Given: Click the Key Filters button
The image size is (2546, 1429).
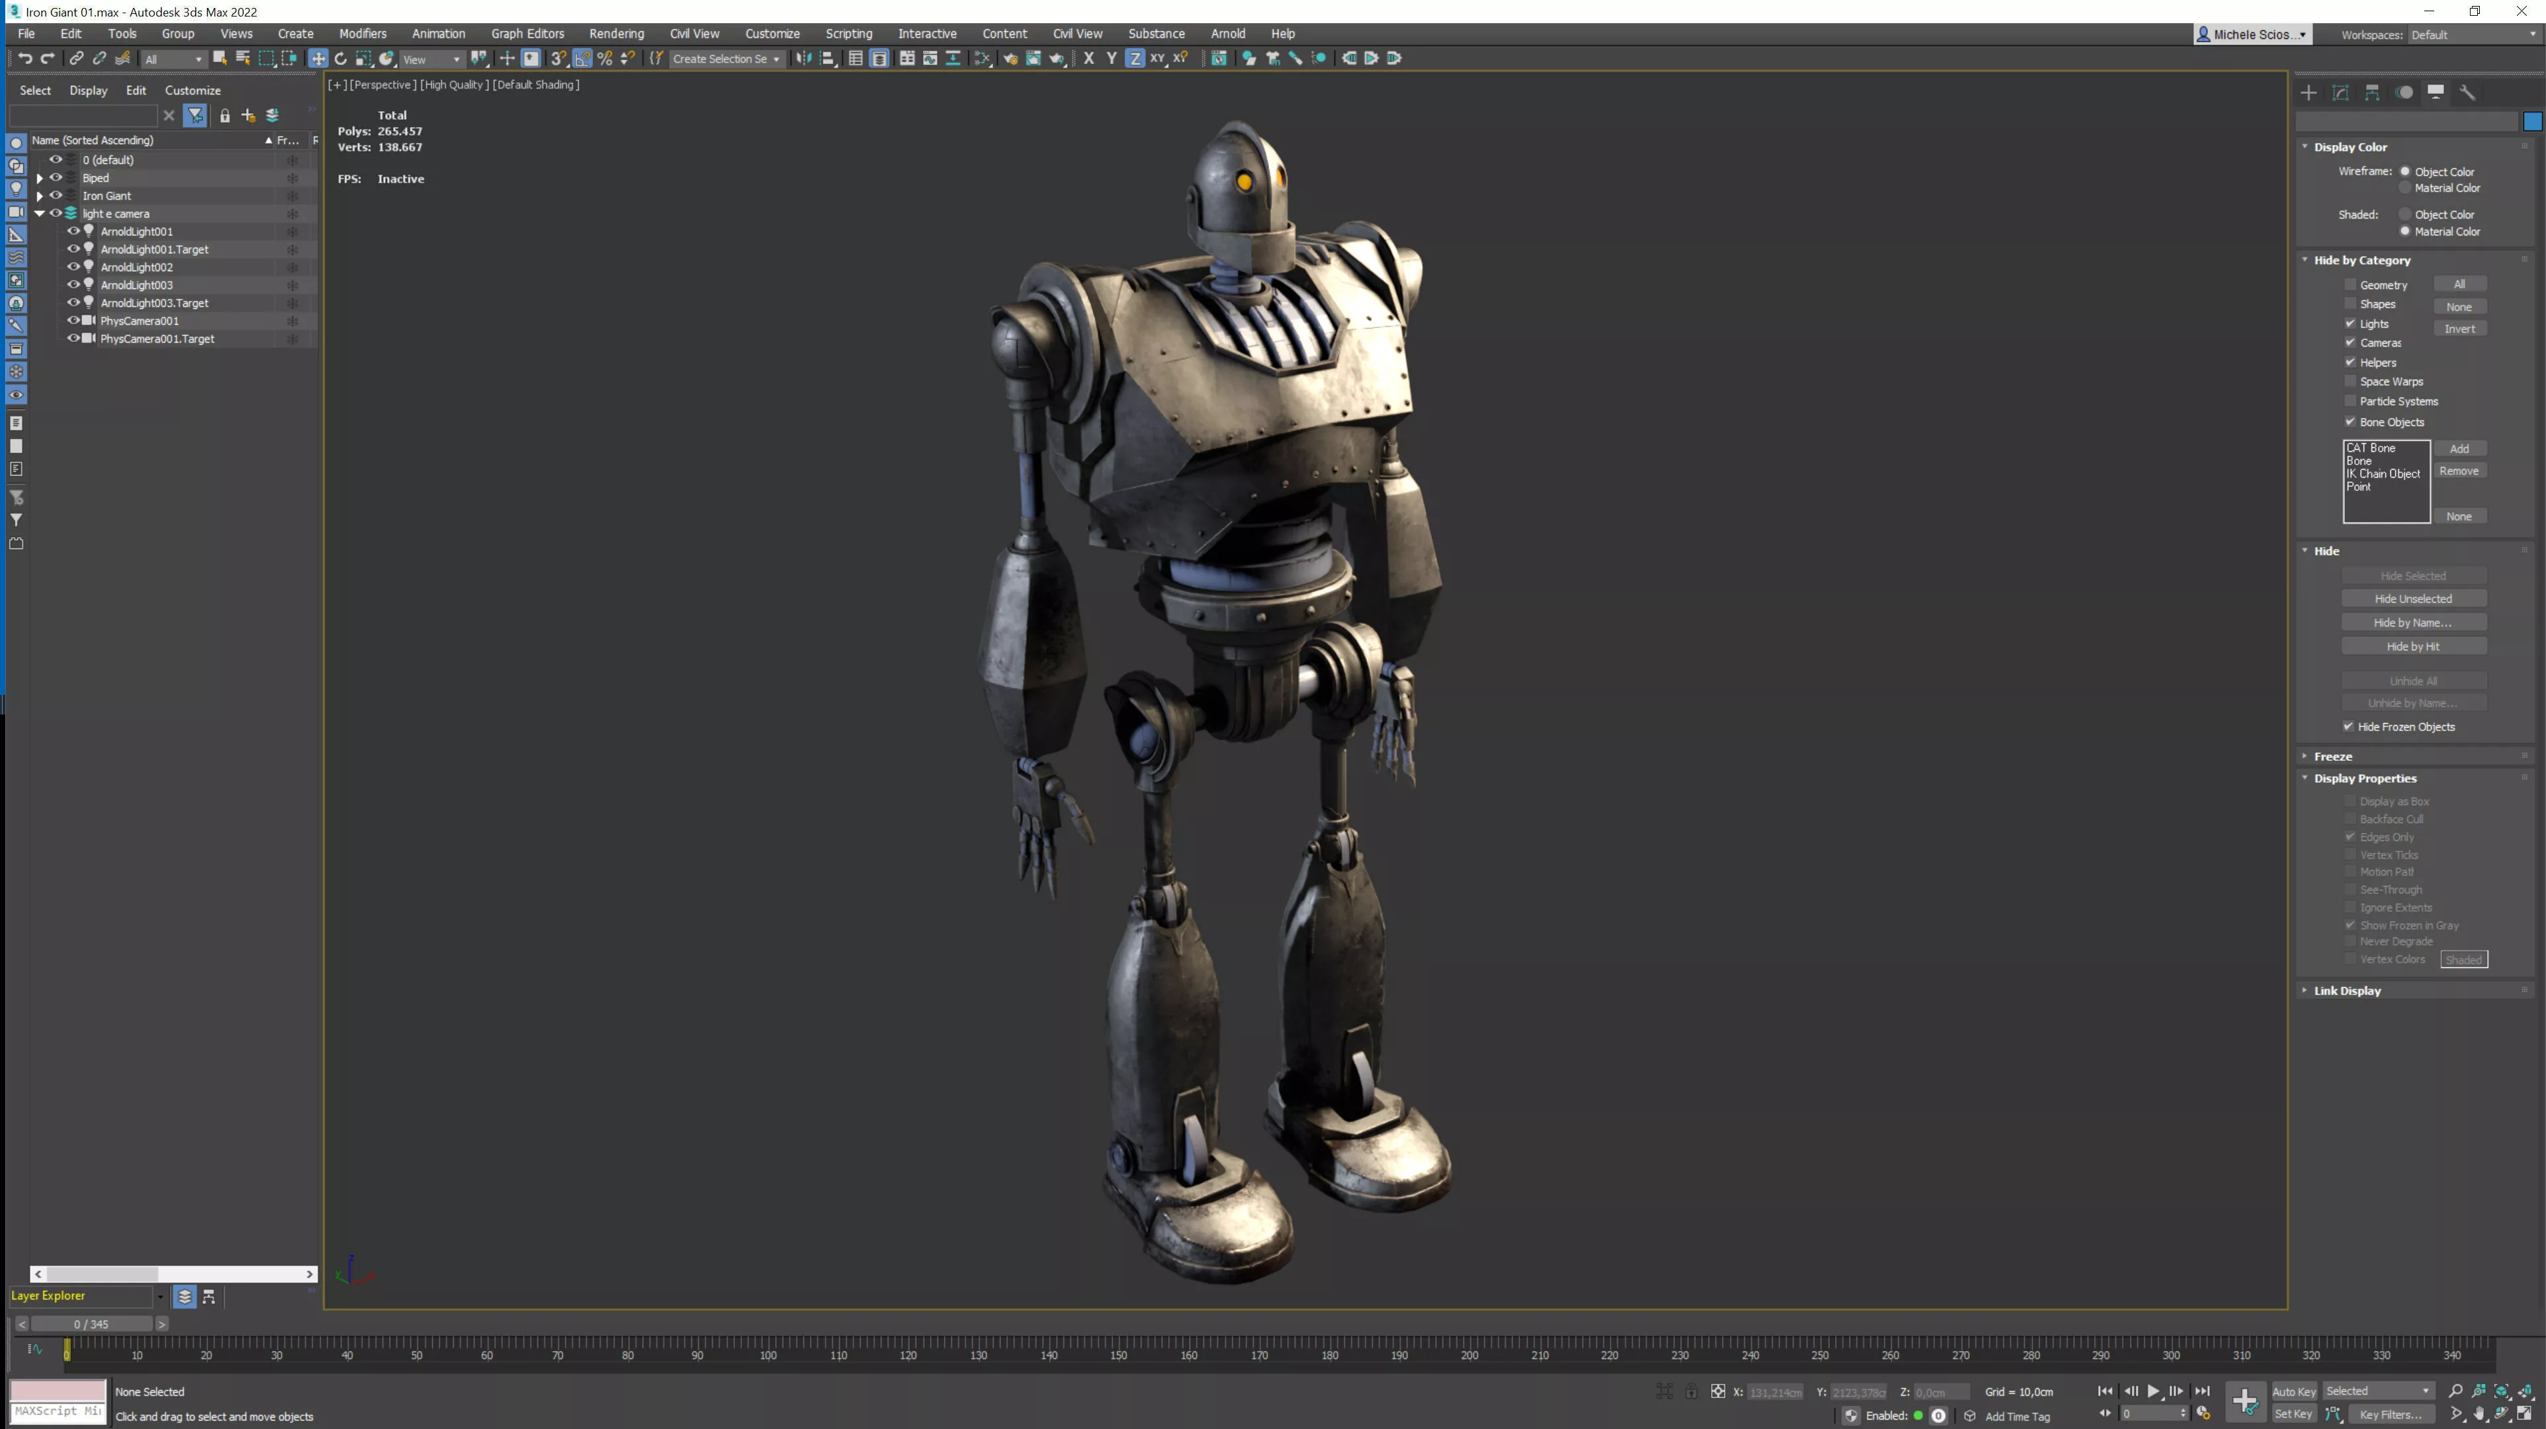Looking at the screenshot, I should point(2391,1414).
